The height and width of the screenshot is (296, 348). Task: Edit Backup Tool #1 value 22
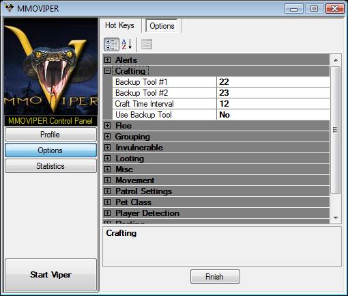(x=273, y=82)
